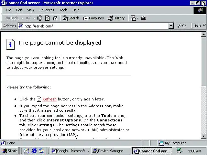Image resolution: width=207 pixels, height=155 pixels.
Task: Go to the Home page icon
Action: click(55, 18)
